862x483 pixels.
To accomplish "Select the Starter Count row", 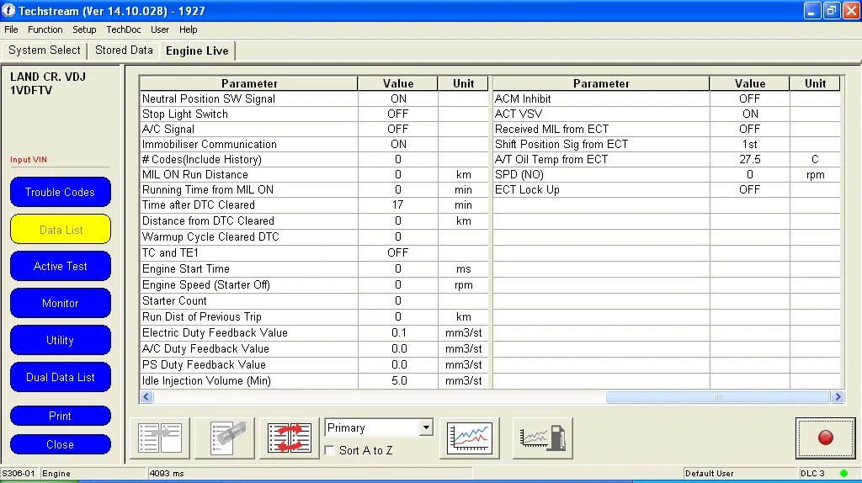I will point(315,300).
